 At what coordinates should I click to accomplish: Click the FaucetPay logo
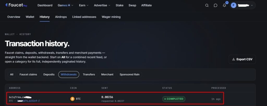point(16,5)
